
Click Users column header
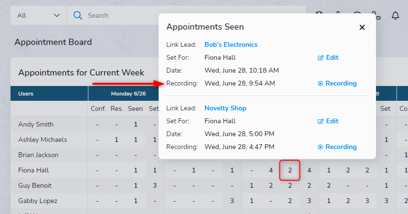click(x=26, y=94)
